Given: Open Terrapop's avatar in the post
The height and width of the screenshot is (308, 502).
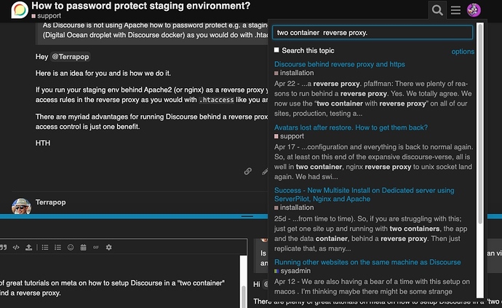Looking at the screenshot, I should pyautogui.click(x=21, y=206).
